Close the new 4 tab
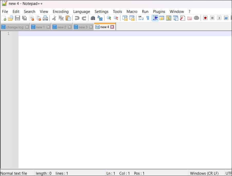The width and height of the screenshot is (232, 176). pos(112,27)
